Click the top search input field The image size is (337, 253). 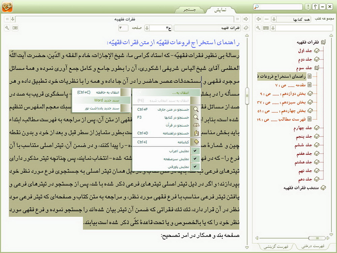click(x=280, y=7)
